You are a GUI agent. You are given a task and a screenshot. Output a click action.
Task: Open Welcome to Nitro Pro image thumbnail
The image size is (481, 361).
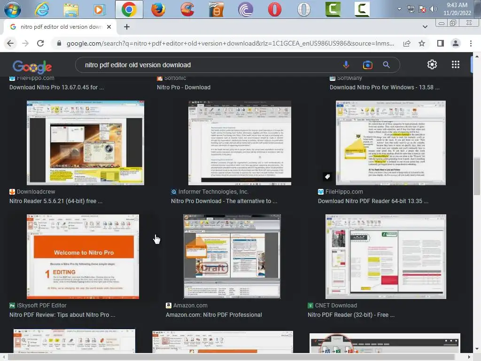tap(83, 257)
